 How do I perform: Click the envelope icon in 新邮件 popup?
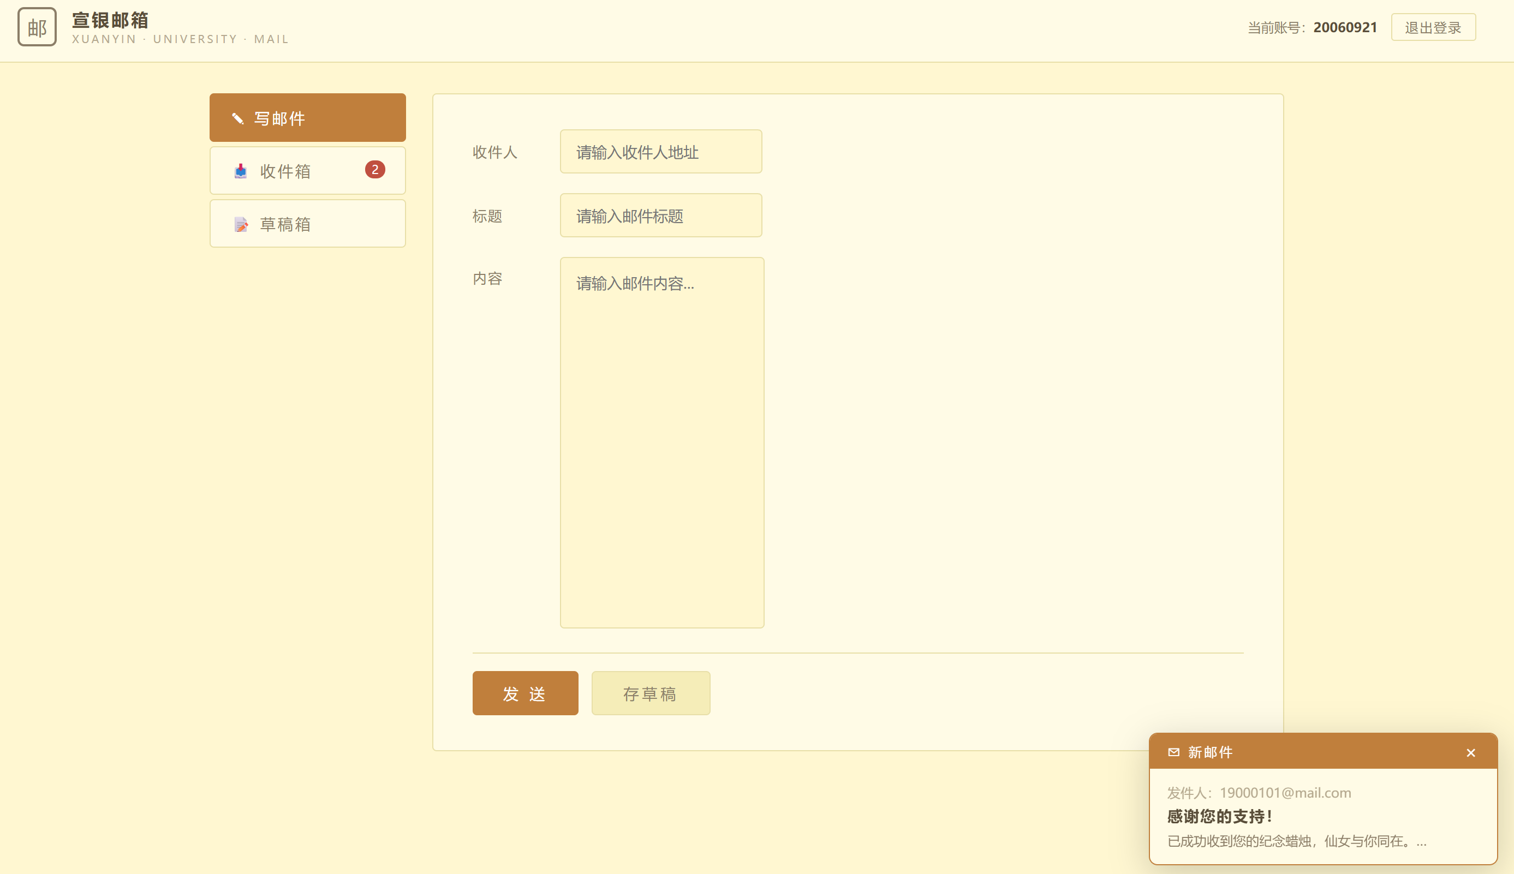pyautogui.click(x=1173, y=752)
